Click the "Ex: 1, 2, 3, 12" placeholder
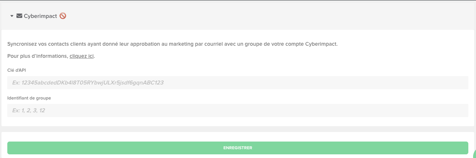This screenshot has height=158, width=476. pos(28,110)
